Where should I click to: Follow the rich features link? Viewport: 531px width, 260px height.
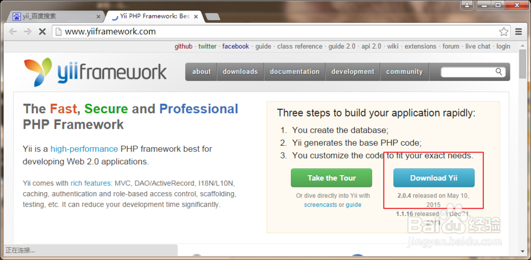91,184
